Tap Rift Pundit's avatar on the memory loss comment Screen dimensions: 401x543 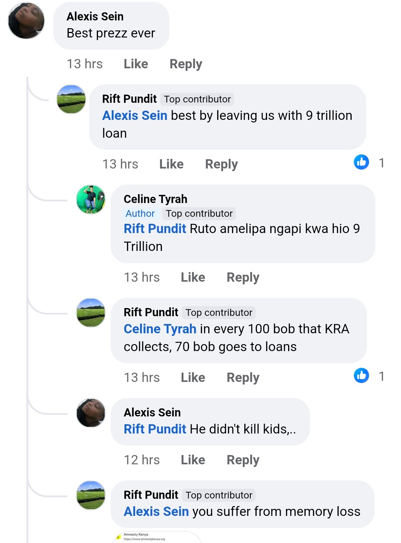91,495
